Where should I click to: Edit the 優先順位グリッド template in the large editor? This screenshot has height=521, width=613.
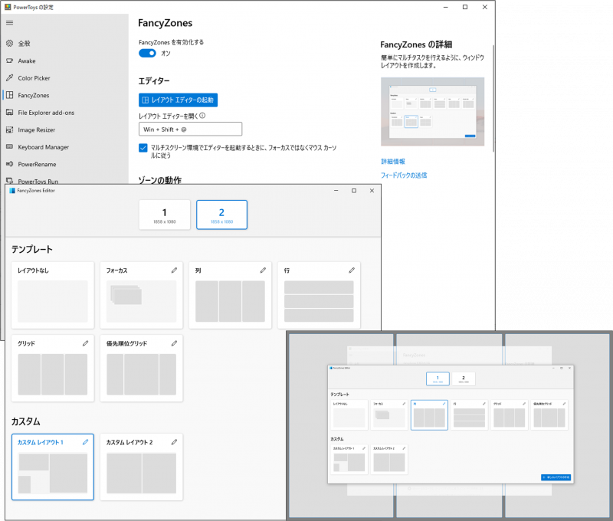(174, 343)
